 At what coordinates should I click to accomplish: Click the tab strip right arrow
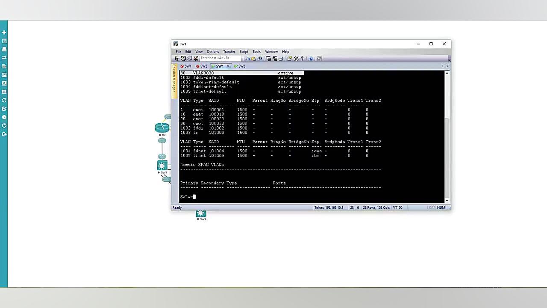pos(447,66)
